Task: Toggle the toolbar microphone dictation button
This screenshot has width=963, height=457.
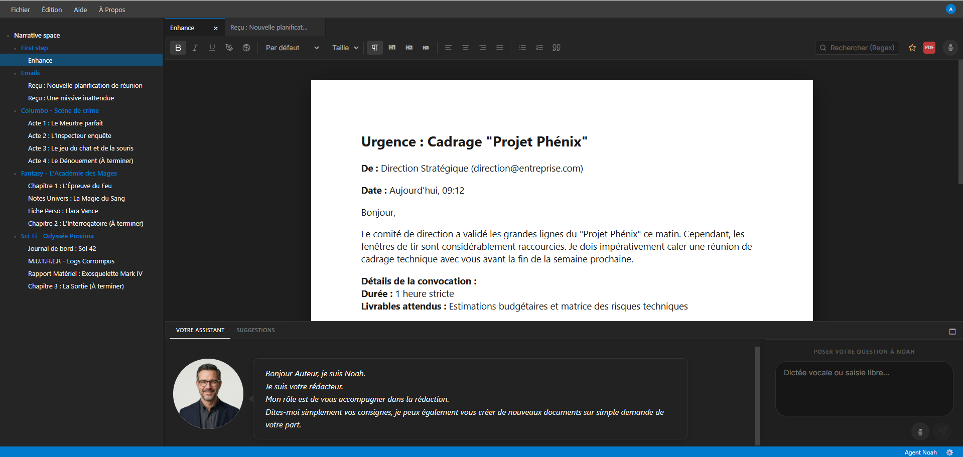Action: (950, 48)
